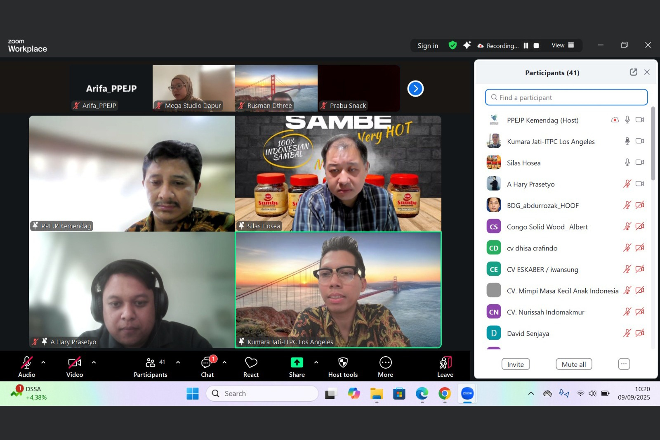Click the green Share screen button
Screen dimensions: 660x440
pos(297,366)
